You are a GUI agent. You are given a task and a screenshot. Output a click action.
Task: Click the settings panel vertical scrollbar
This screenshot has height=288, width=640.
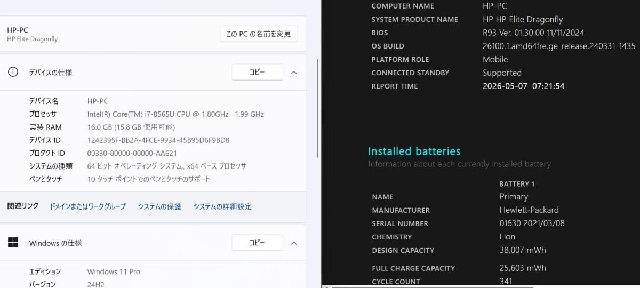[318, 107]
